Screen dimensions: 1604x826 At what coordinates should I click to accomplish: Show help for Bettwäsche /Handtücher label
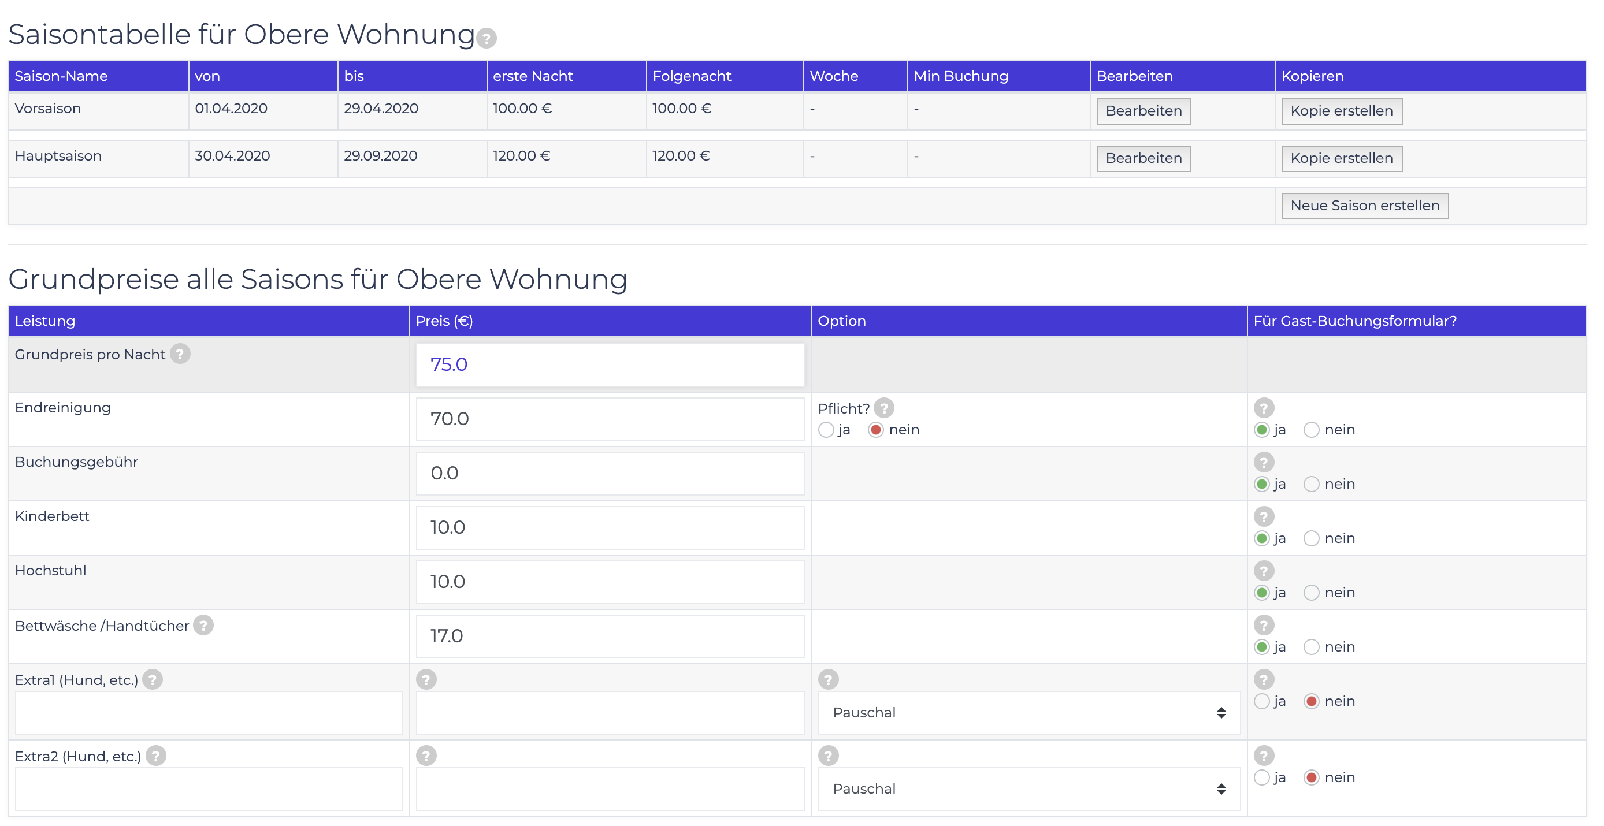pos(203,625)
